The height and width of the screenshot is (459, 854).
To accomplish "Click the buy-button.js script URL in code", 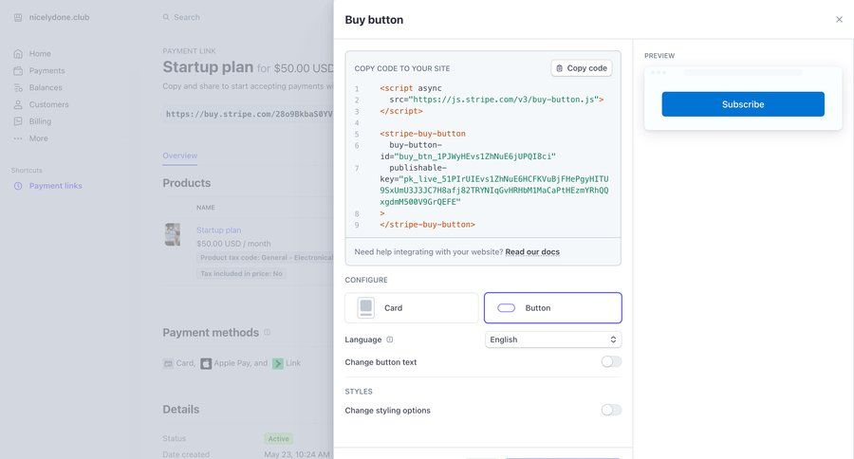I will (504, 99).
